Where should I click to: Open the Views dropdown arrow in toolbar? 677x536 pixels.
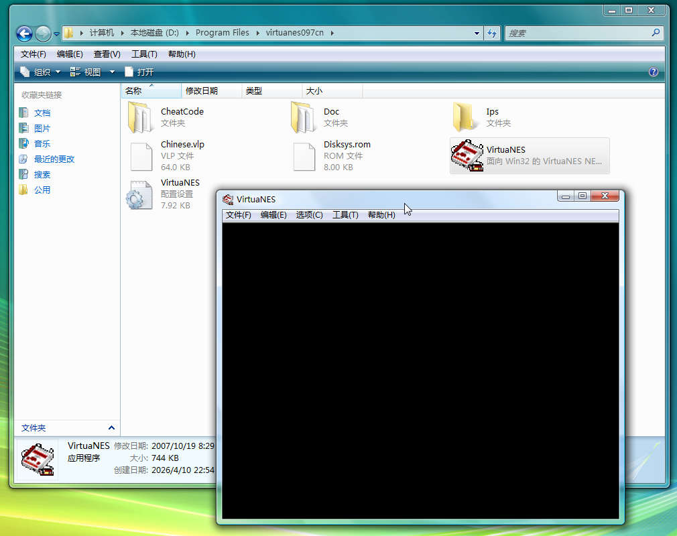112,72
